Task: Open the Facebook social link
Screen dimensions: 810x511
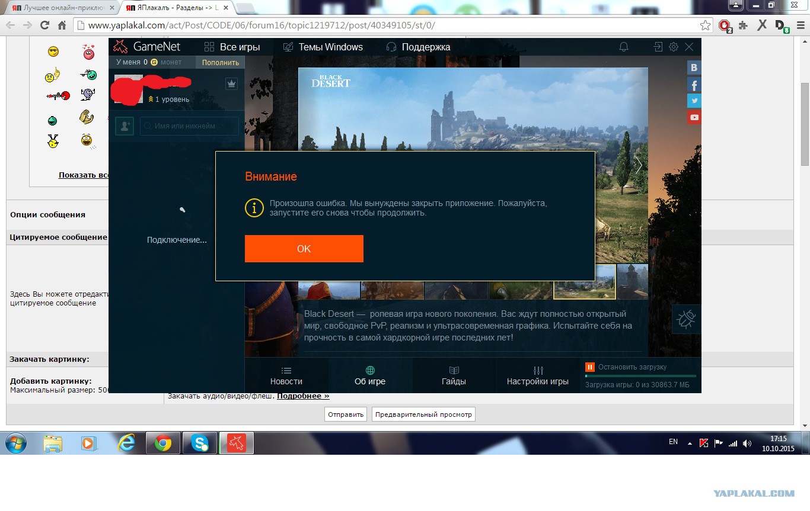Action: pos(694,85)
